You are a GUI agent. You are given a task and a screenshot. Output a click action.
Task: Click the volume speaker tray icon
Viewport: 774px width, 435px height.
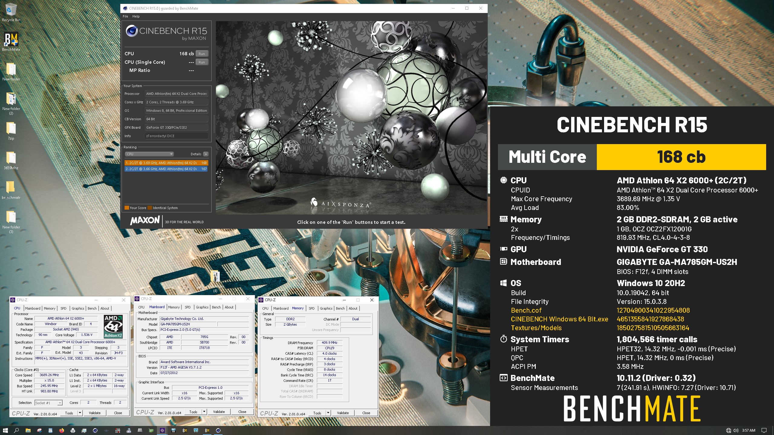coord(736,430)
